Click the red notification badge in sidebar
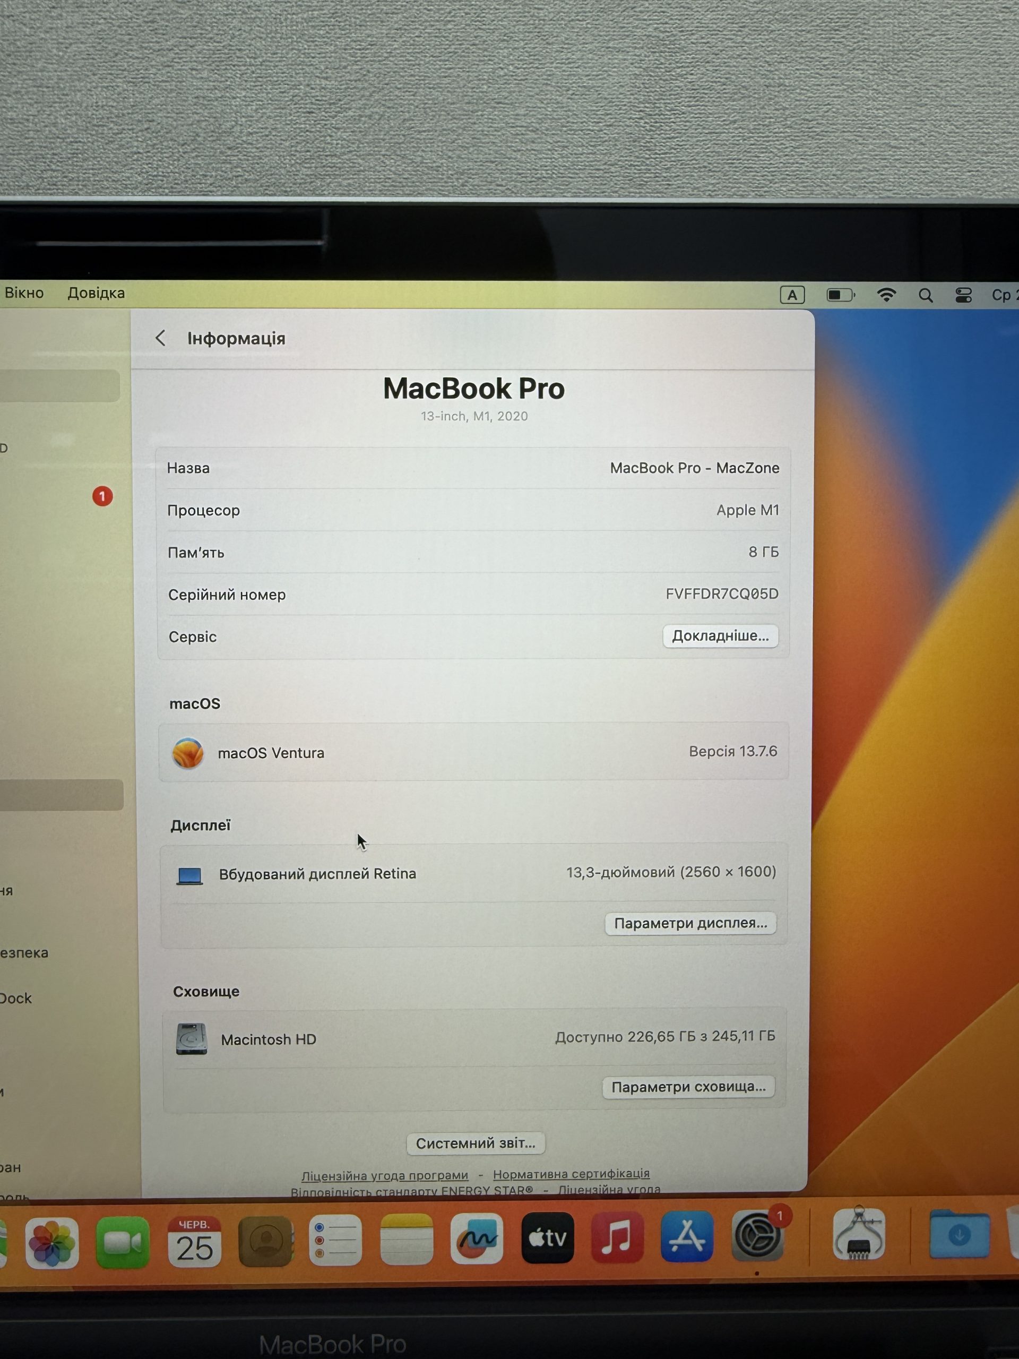The image size is (1019, 1359). pos(102,496)
